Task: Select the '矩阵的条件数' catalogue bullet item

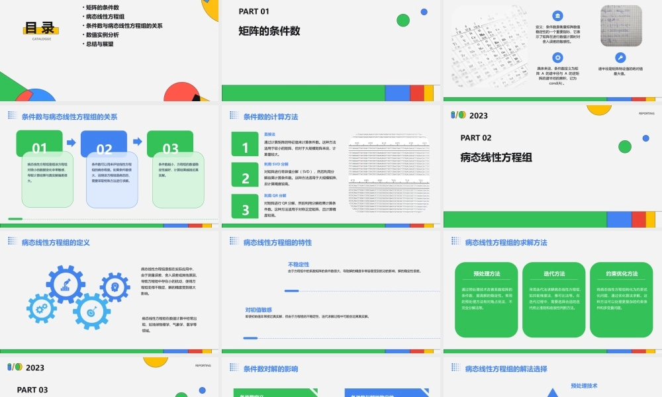Action: [103, 7]
